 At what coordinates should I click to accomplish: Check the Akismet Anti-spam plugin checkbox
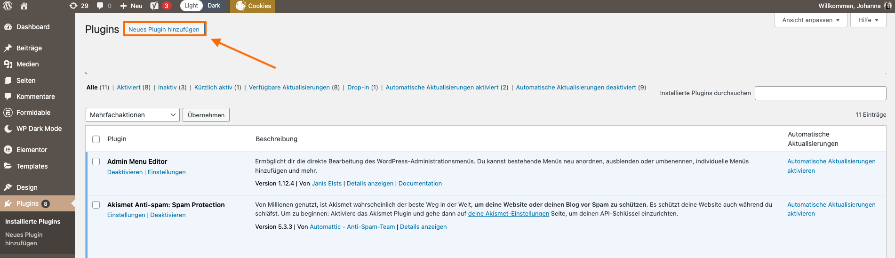pos(96,205)
